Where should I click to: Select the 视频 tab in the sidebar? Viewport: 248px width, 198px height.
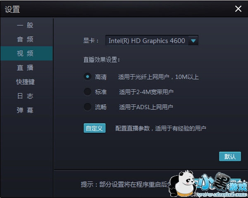tap(26, 54)
